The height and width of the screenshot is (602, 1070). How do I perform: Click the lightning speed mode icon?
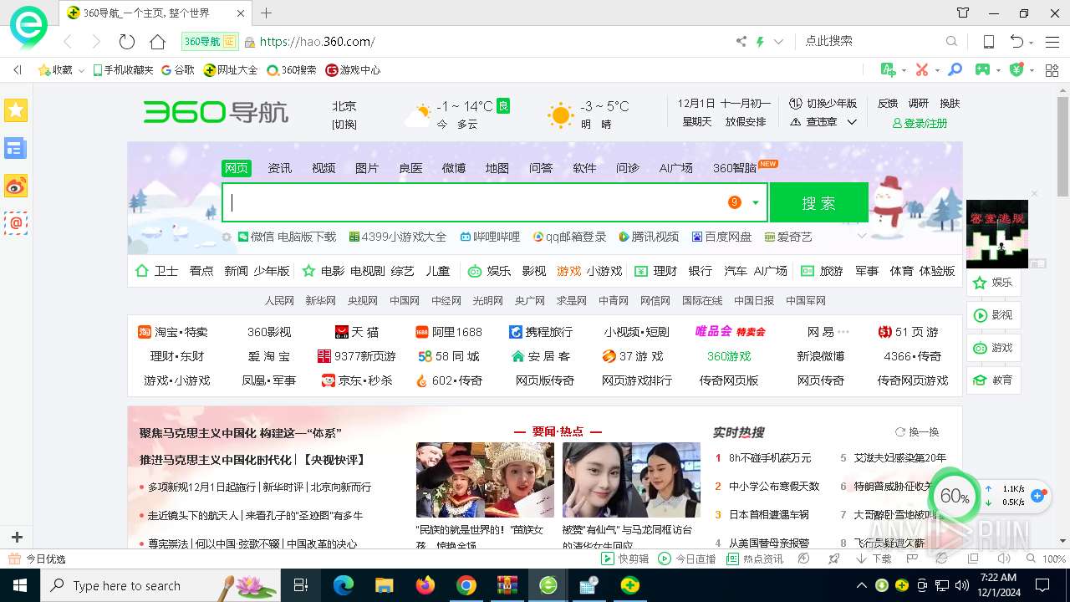tap(760, 41)
